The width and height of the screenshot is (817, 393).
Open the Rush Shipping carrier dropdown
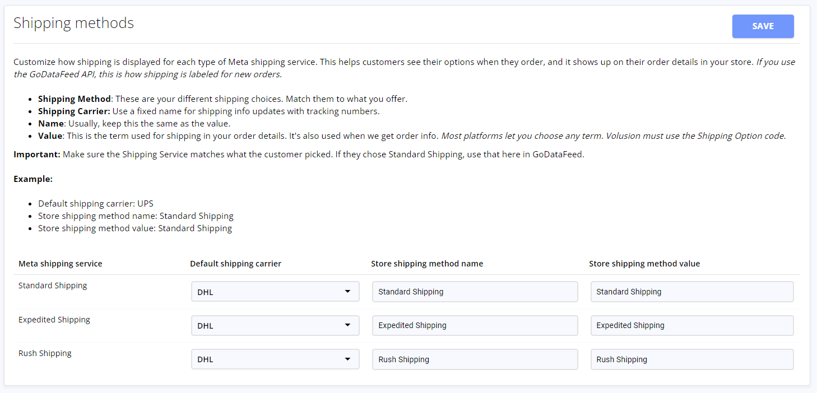[x=275, y=359]
